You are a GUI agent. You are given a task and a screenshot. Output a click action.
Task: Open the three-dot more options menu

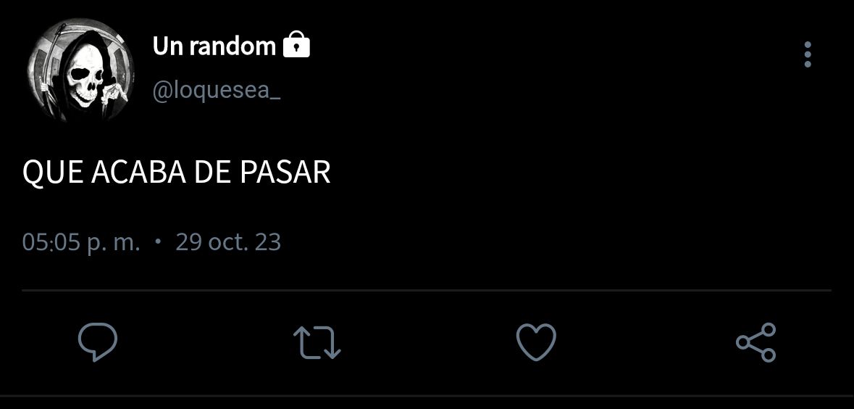(808, 54)
